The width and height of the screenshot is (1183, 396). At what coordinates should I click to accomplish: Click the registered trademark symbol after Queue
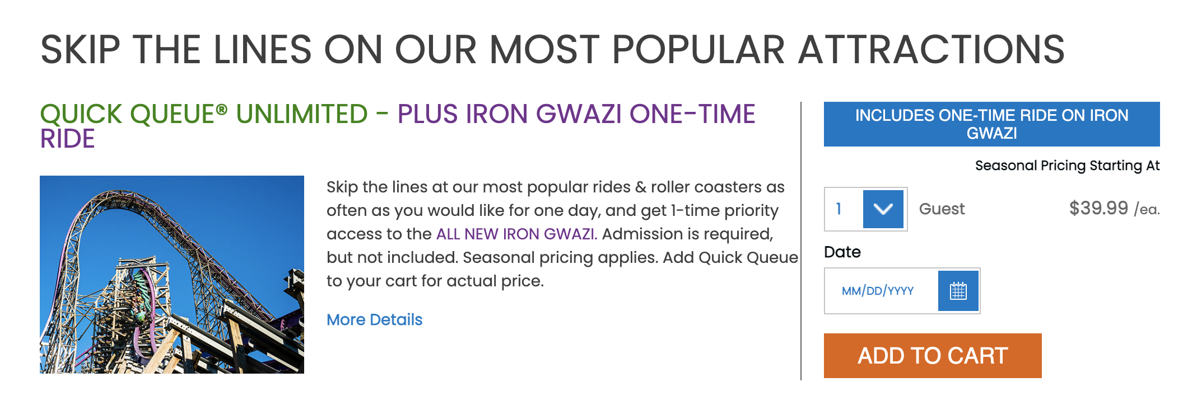222,109
